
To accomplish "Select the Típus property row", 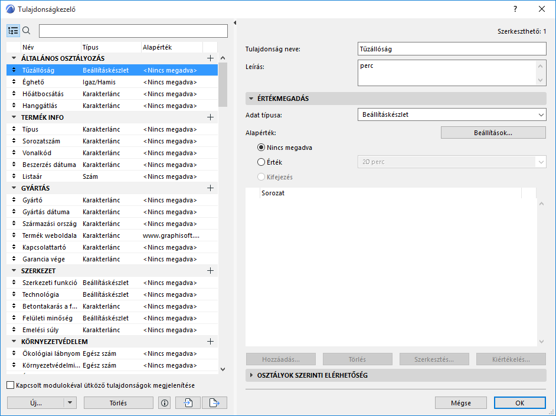I will 112,129.
